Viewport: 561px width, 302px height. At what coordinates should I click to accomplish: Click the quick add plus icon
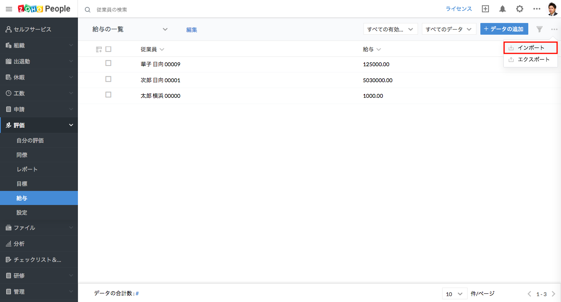(x=485, y=9)
